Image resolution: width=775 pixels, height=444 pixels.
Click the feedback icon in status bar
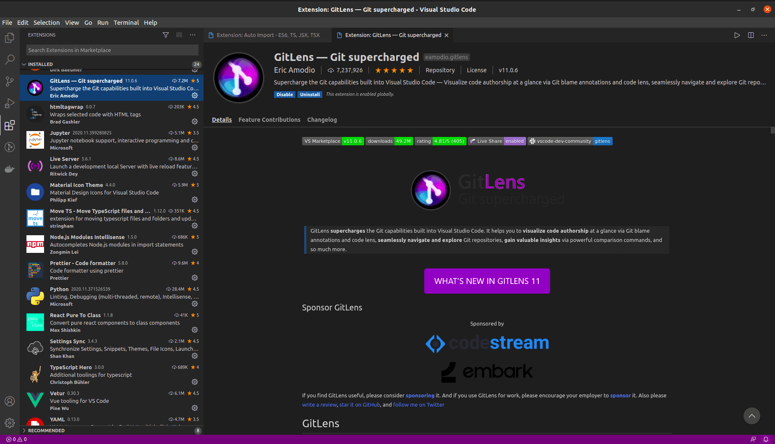[753, 439]
